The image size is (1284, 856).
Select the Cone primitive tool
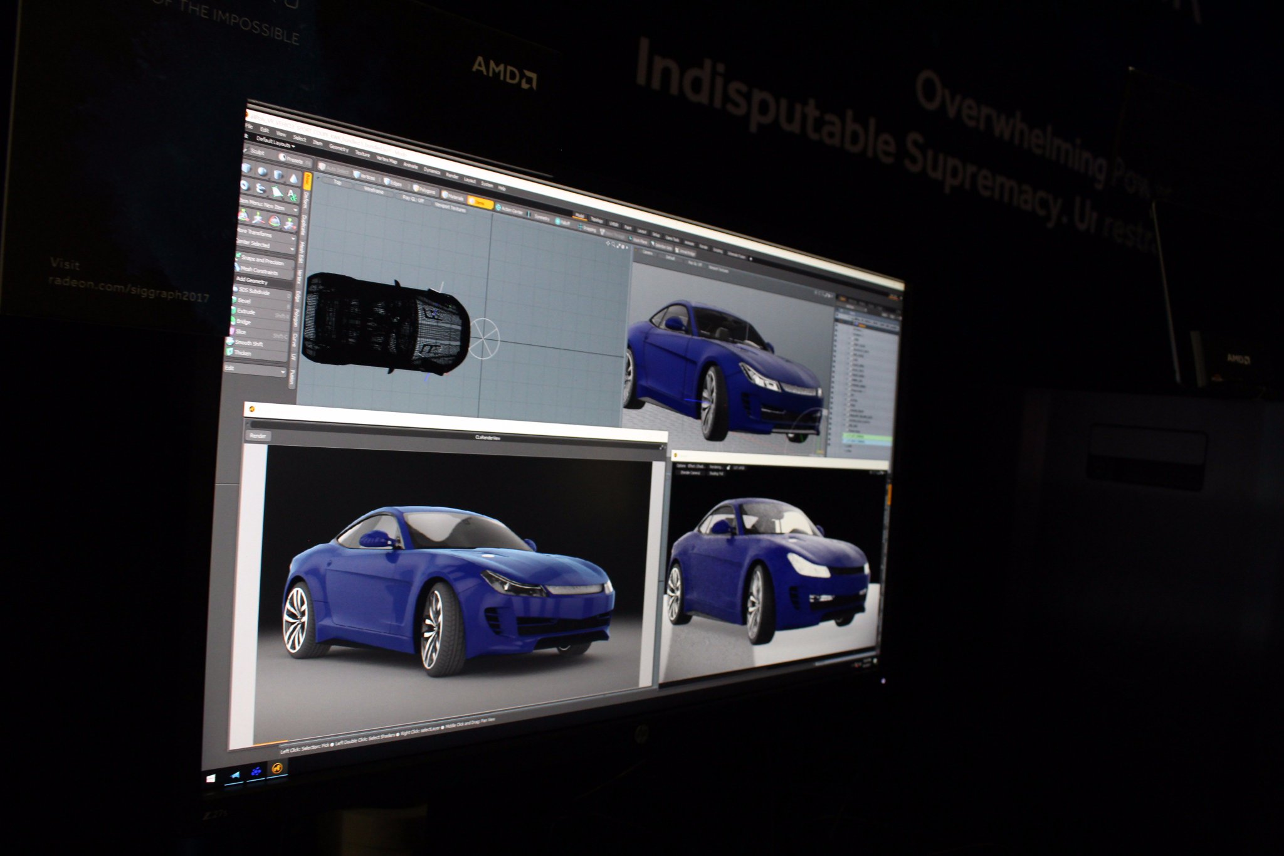[293, 178]
